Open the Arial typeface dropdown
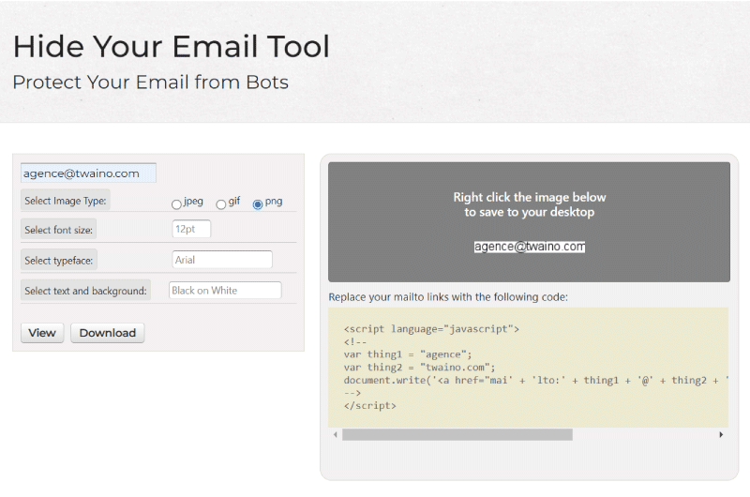This screenshot has width=750, height=497. [222, 260]
